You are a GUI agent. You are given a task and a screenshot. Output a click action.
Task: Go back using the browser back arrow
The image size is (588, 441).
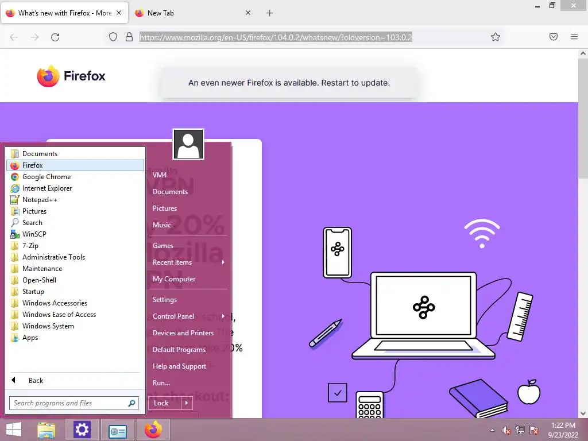pos(14,37)
